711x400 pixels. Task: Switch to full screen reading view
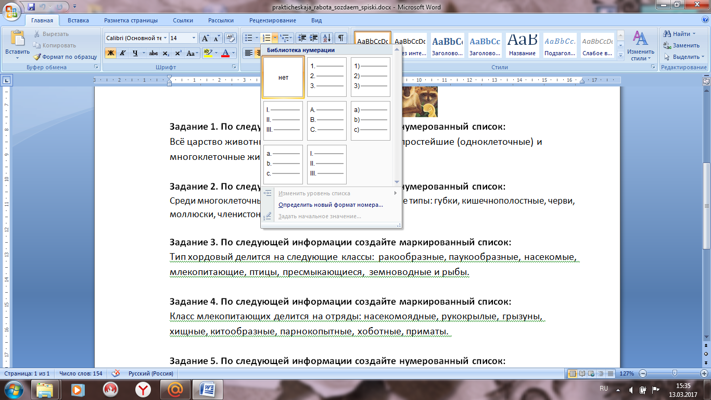[x=581, y=373]
